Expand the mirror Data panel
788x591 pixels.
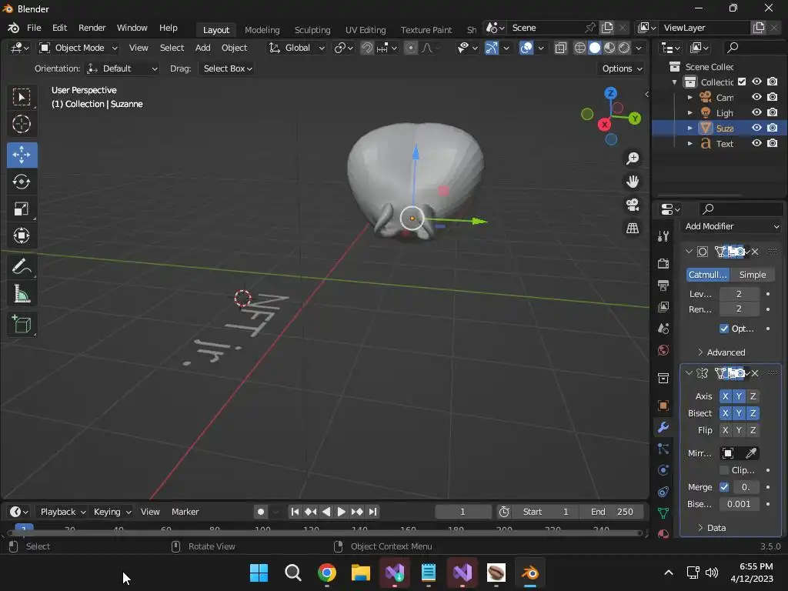[x=712, y=528]
